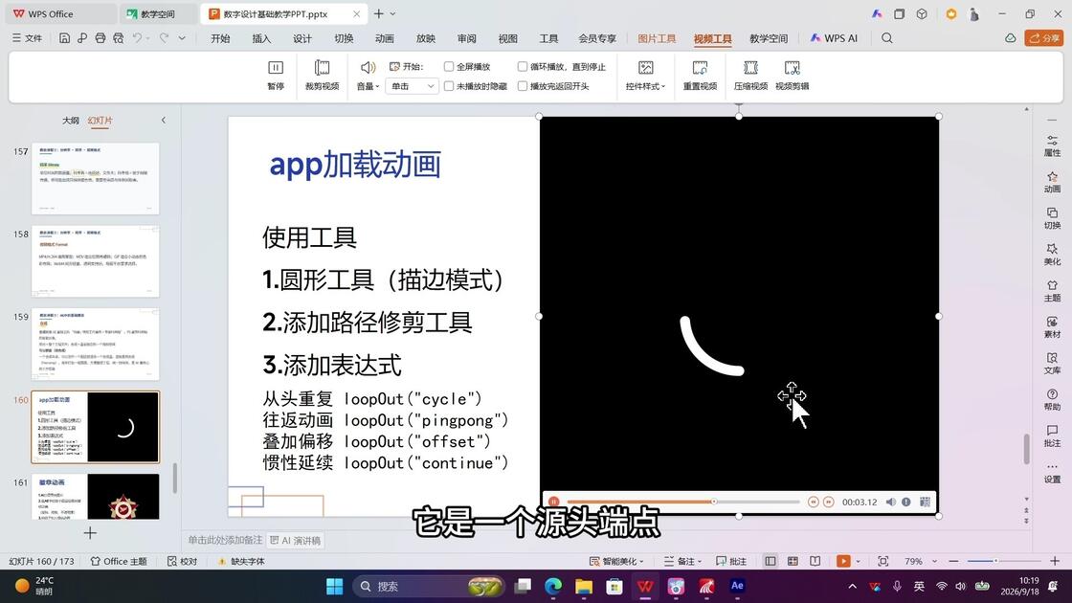Open the start mode (单击) dropdown
Viewport: 1072px width, 603px height.
pyautogui.click(x=412, y=86)
